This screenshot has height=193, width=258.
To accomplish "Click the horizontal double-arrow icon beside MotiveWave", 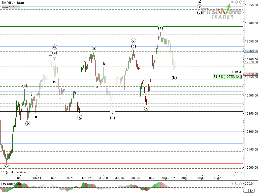I will pyautogui.click(x=3, y=172).
